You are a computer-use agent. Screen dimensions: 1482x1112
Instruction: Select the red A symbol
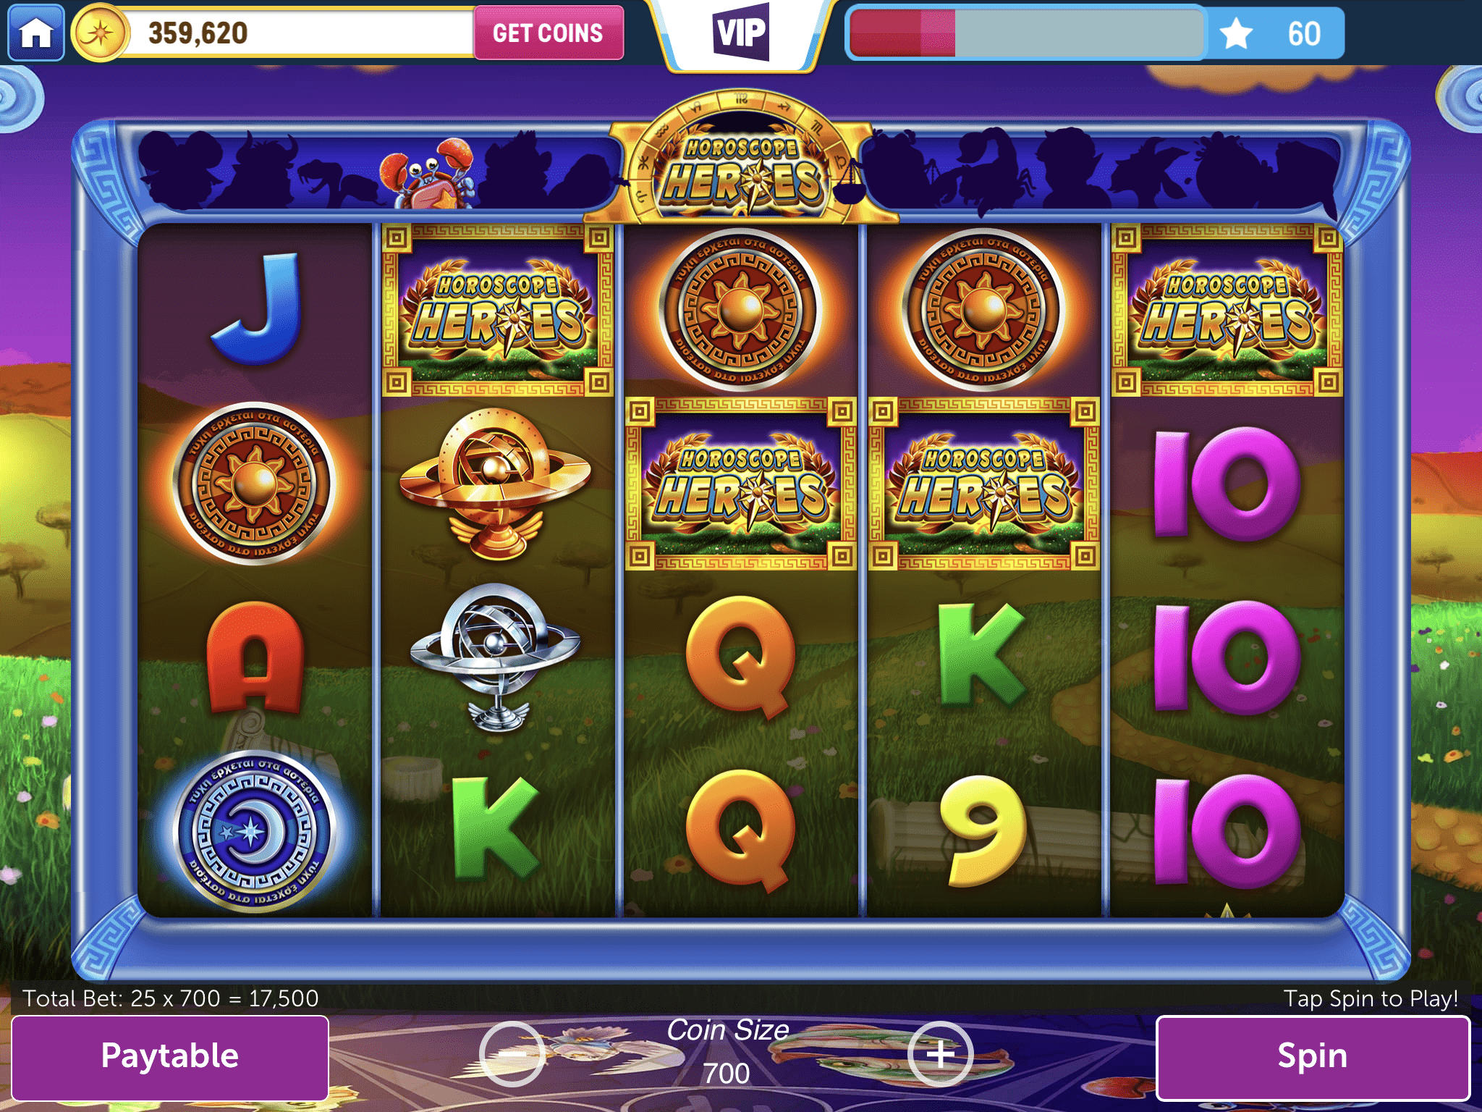coord(255,657)
